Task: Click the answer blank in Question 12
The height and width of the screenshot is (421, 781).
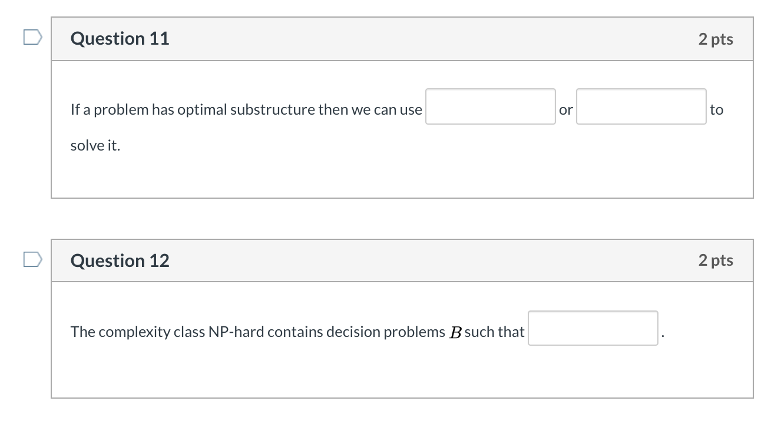Action: (x=593, y=329)
